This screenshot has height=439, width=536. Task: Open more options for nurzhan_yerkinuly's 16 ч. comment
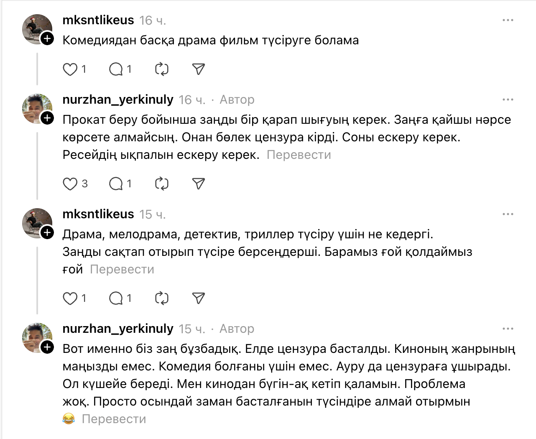pyautogui.click(x=508, y=100)
